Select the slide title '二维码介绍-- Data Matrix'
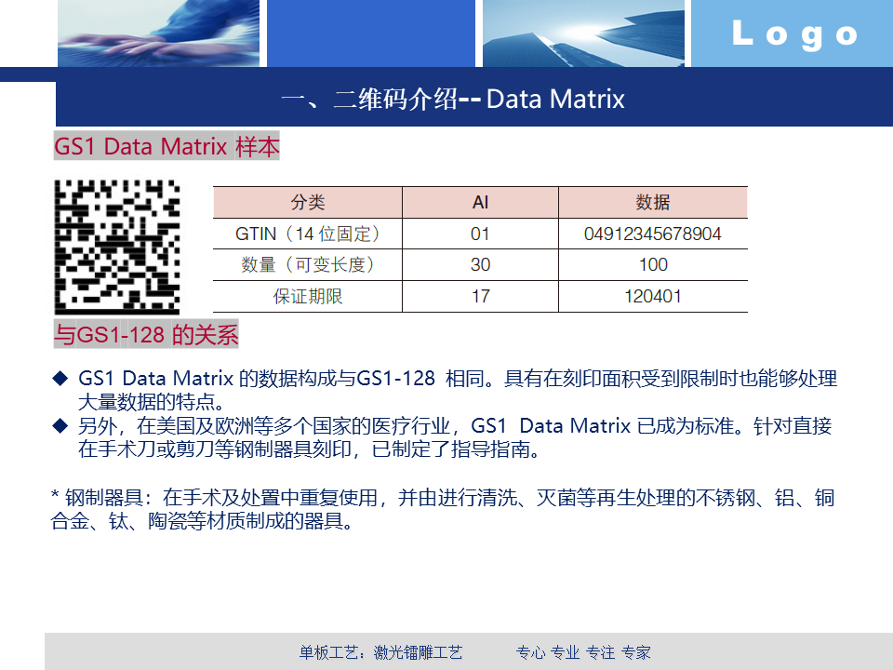Screen dimensions: 893x670 [x=453, y=100]
